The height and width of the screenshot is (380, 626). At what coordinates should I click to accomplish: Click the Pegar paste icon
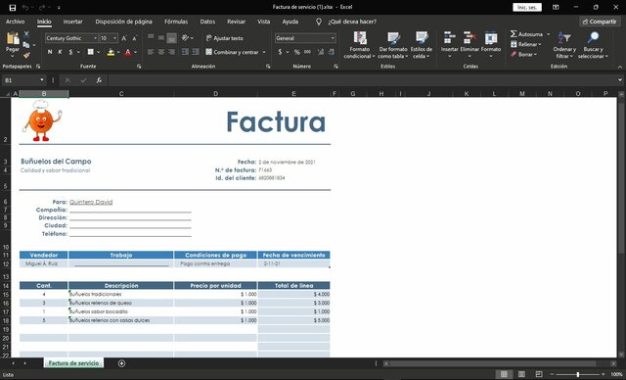[13, 39]
